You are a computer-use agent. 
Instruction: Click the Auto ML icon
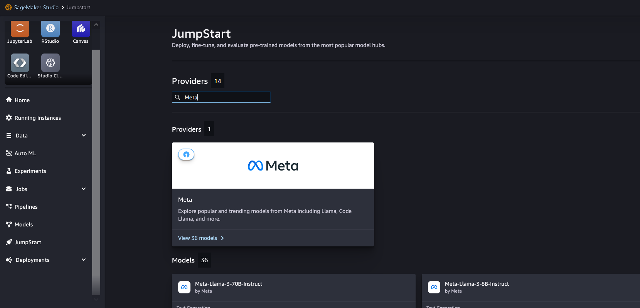point(9,153)
